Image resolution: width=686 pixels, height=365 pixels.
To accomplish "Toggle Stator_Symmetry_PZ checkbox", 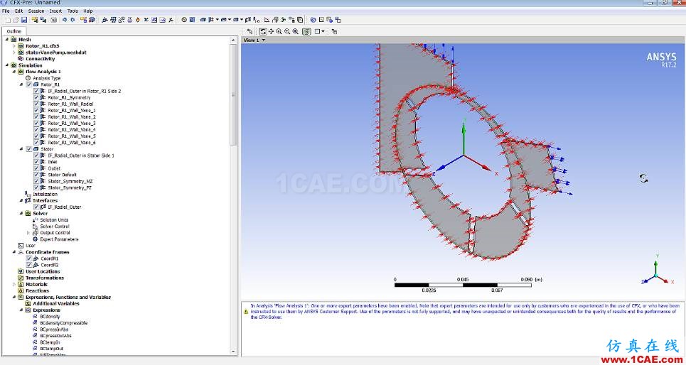I will 36,187.
